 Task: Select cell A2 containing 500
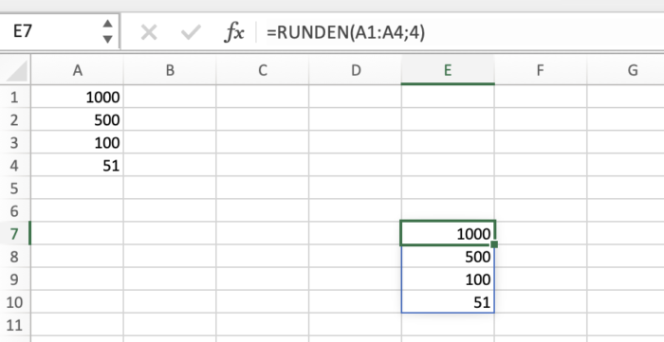tap(77, 119)
